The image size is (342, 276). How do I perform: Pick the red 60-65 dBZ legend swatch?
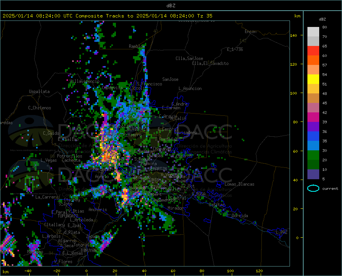click(313, 51)
